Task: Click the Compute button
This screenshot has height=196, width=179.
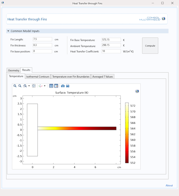Action: [x=150, y=46]
